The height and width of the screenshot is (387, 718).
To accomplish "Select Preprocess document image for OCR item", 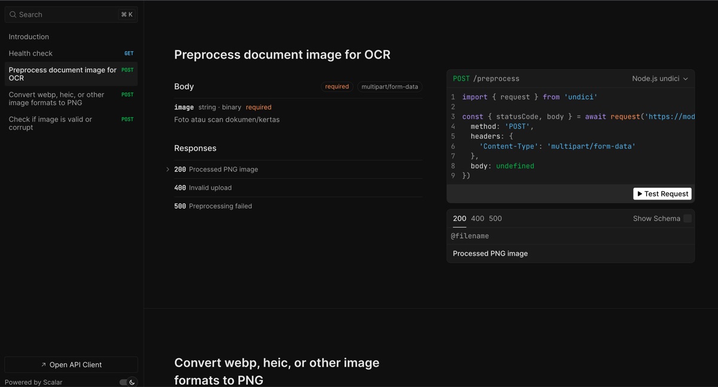I will coord(71,74).
